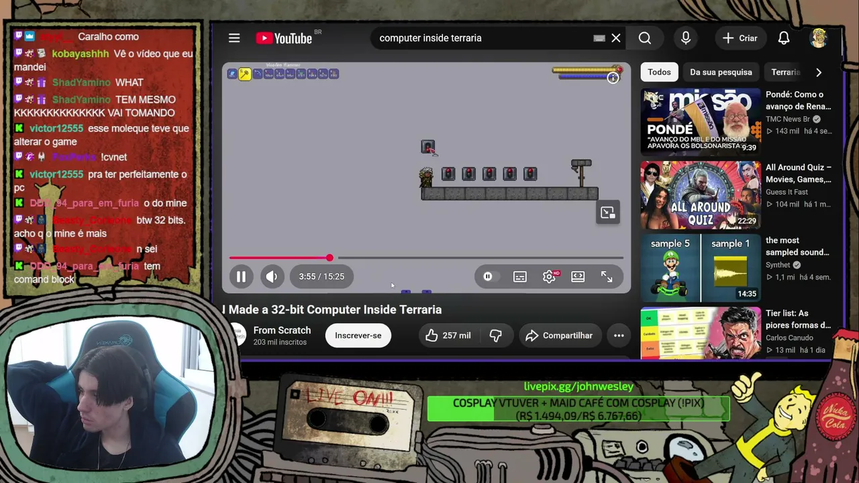Open the All Around Quiz video title
This screenshot has height=483, width=859.
coord(799,173)
